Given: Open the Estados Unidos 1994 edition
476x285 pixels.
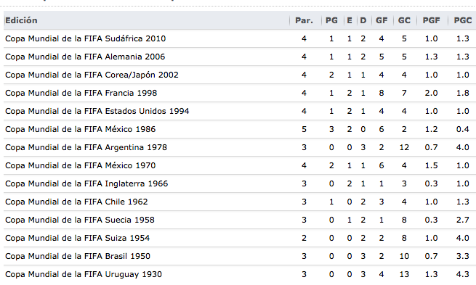Looking at the screenshot, I should tap(97, 111).
